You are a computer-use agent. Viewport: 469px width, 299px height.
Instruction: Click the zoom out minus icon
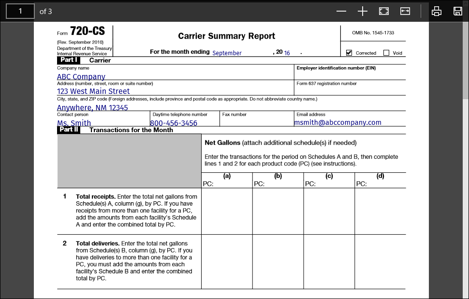(x=341, y=12)
